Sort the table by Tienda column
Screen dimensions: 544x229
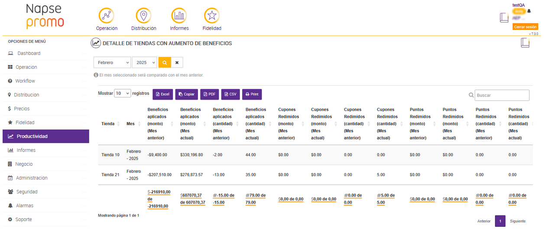tap(108, 124)
